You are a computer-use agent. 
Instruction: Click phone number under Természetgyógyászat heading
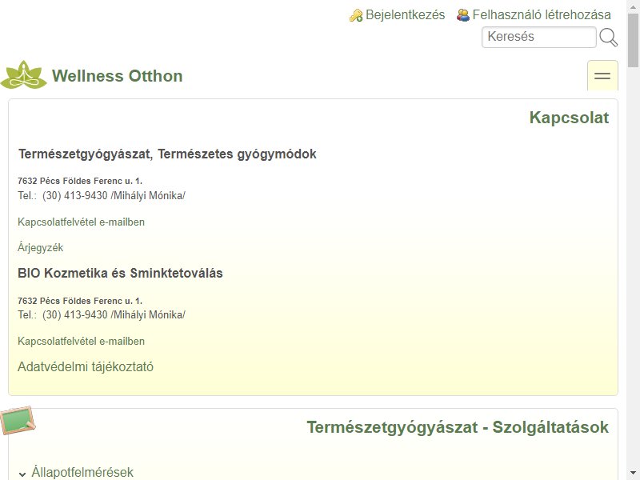click(x=74, y=195)
